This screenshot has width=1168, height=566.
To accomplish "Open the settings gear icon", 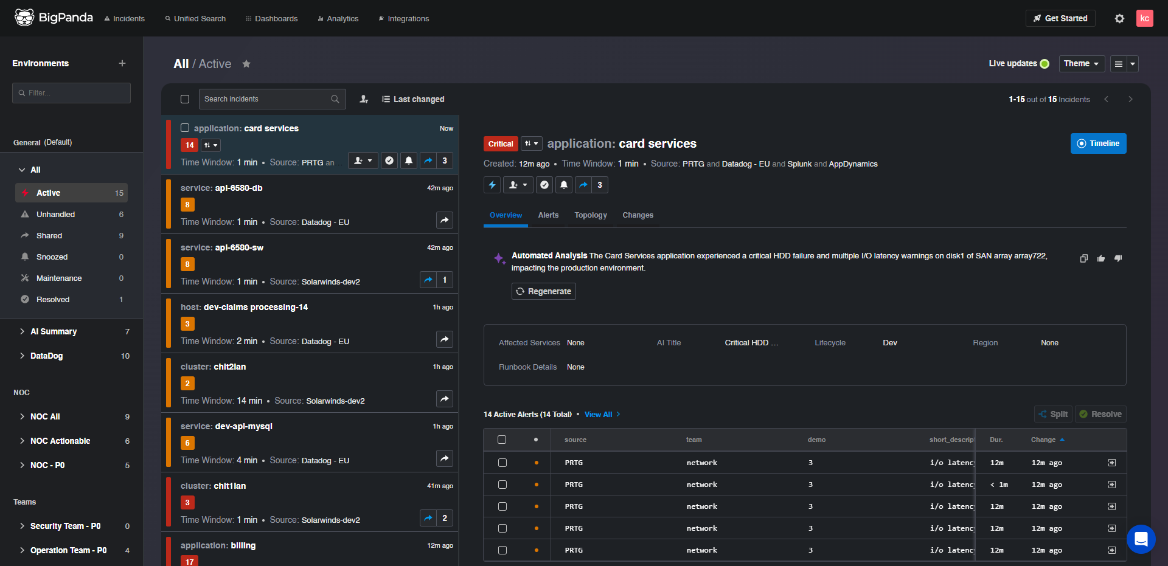I will 1119,18.
